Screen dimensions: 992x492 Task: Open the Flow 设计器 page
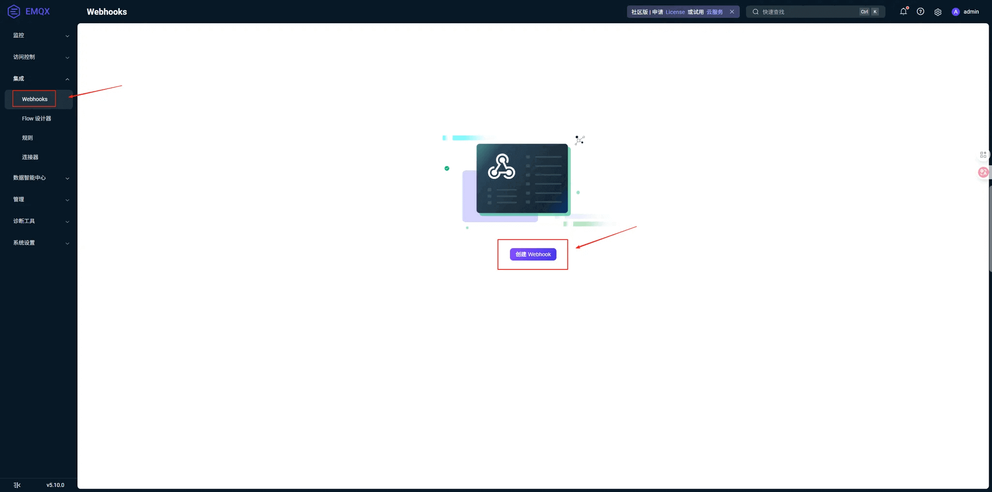pos(36,118)
